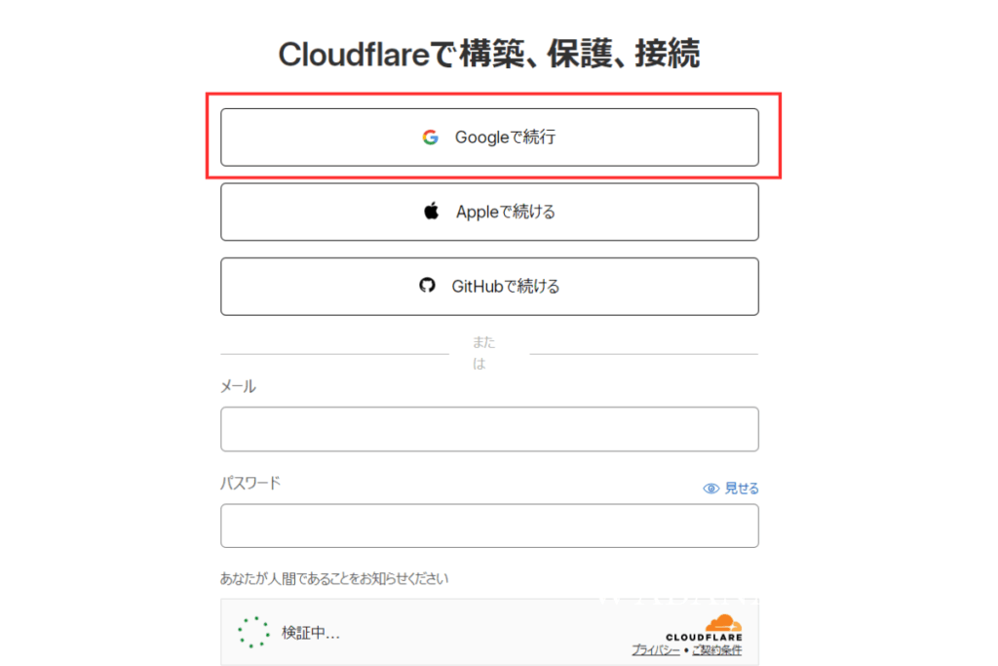Select the CLOUDFLARE wordmark in the Turnstile widget
Image resolution: width=998 pixels, height=666 pixels.
pyautogui.click(x=704, y=637)
